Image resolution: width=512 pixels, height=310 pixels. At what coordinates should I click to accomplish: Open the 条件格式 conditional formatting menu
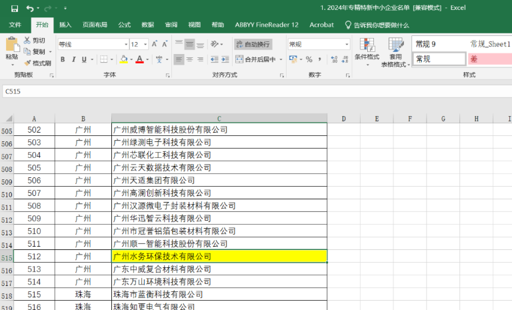pyautogui.click(x=367, y=51)
